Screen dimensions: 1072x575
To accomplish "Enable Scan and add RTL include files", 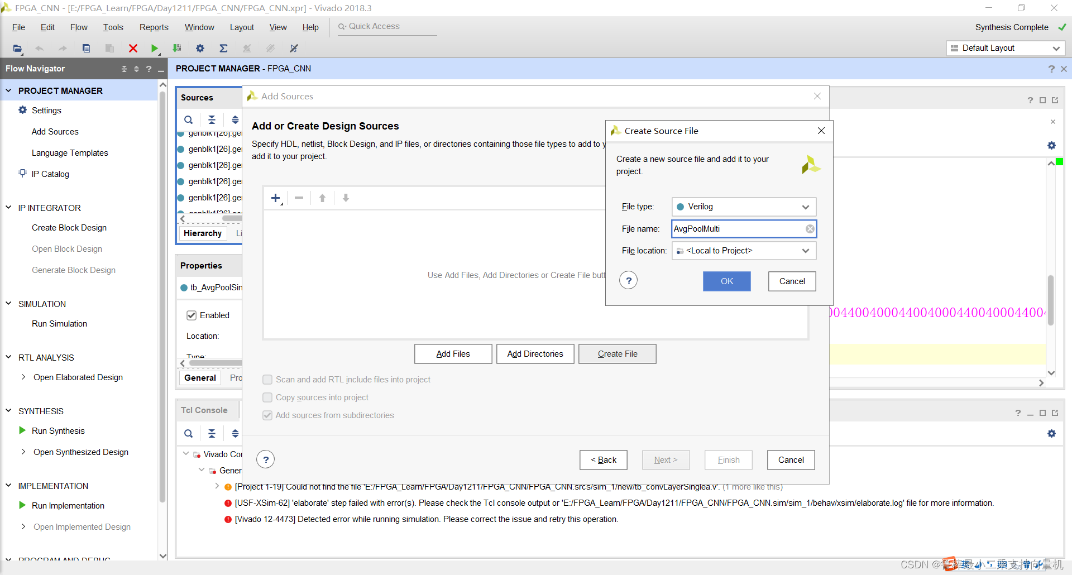I will tap(267, 380).
